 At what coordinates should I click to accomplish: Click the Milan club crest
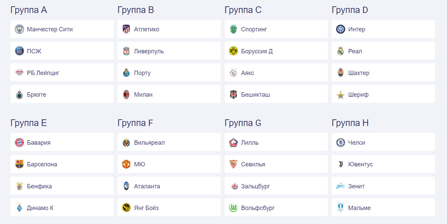coord(126,95)
